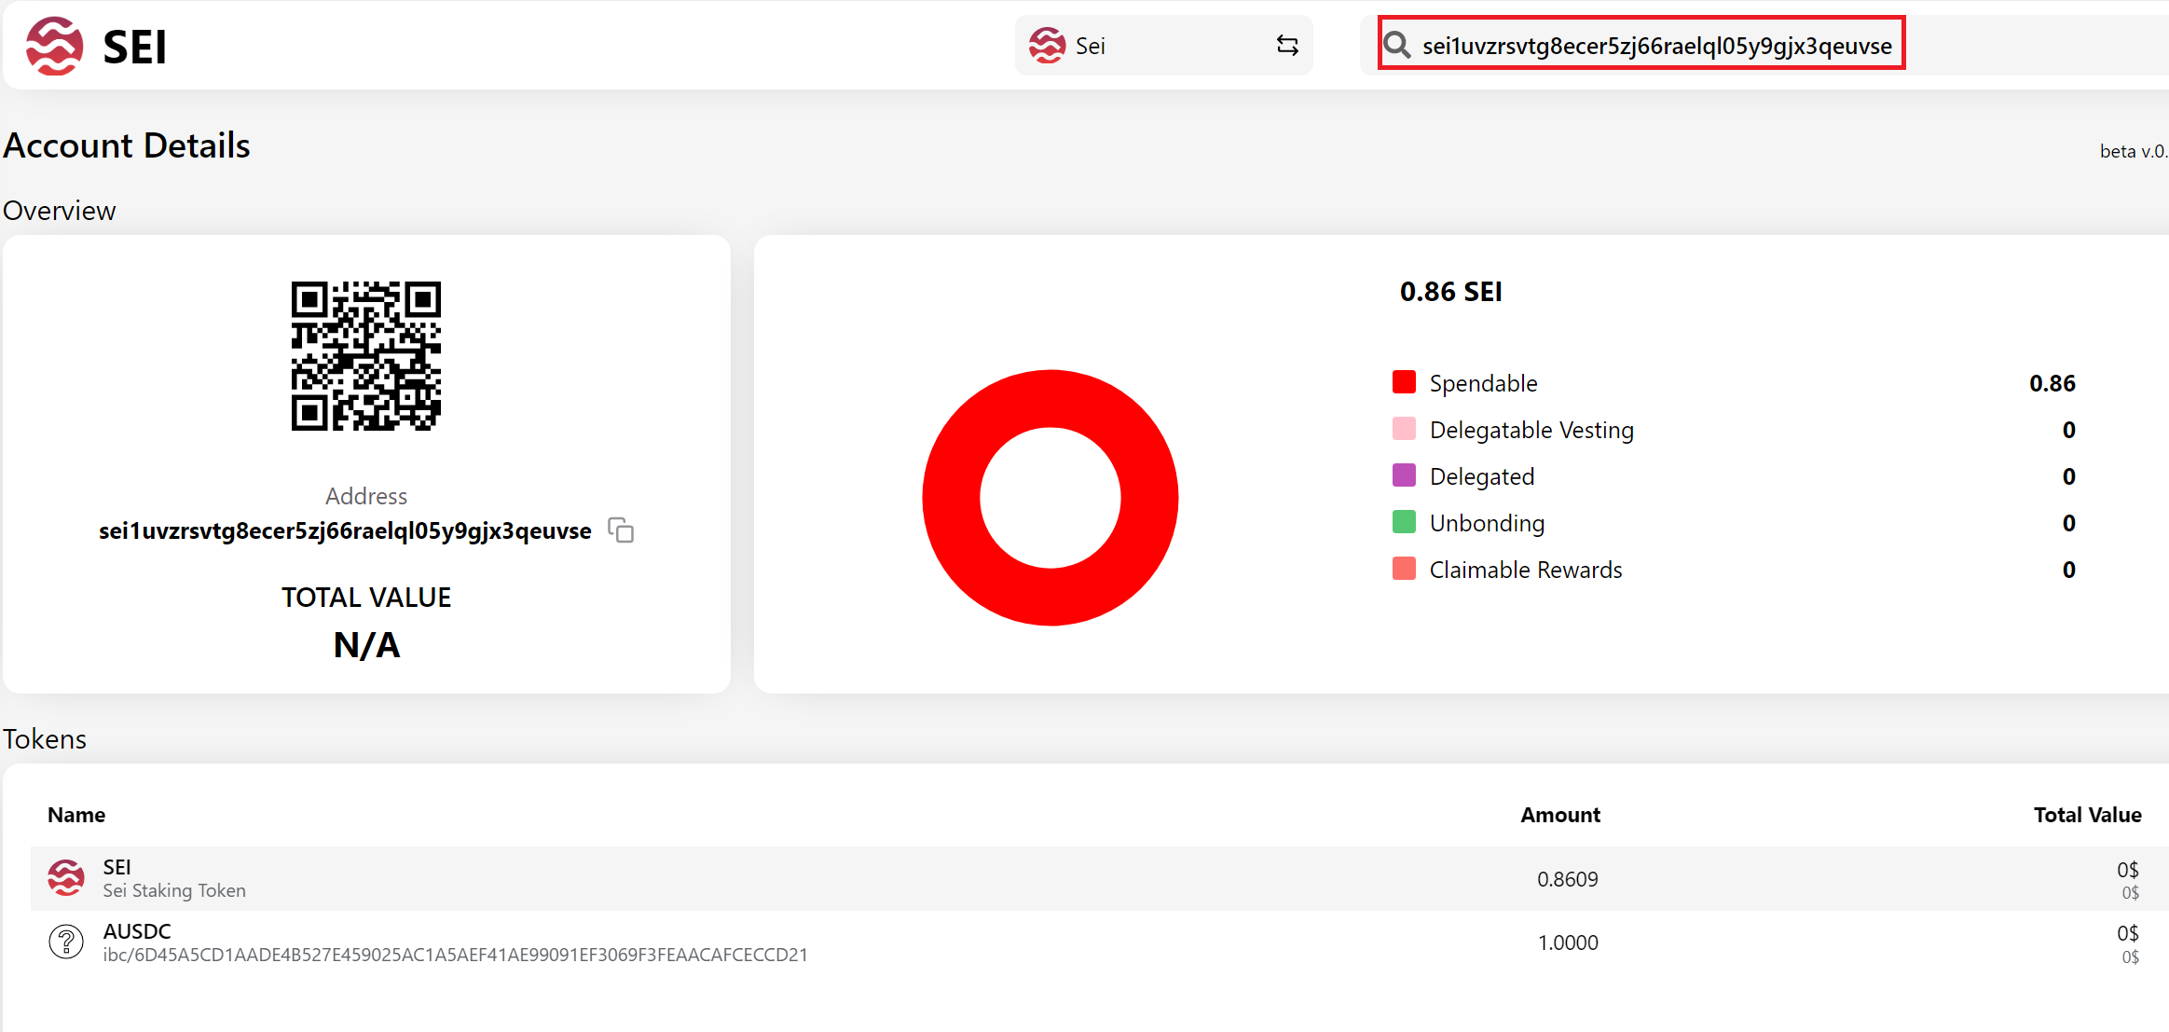Click the account QR code image
The width and height of the screenshot is (2169, 1032).
click(x=366, y=355)
